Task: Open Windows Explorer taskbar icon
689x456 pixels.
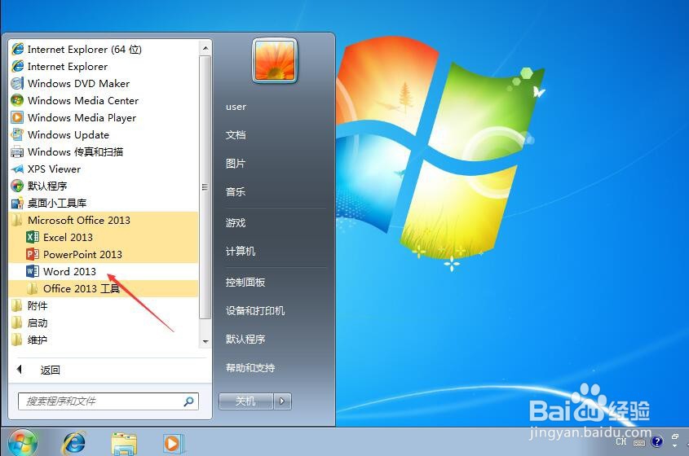Action: coord(124,443)
